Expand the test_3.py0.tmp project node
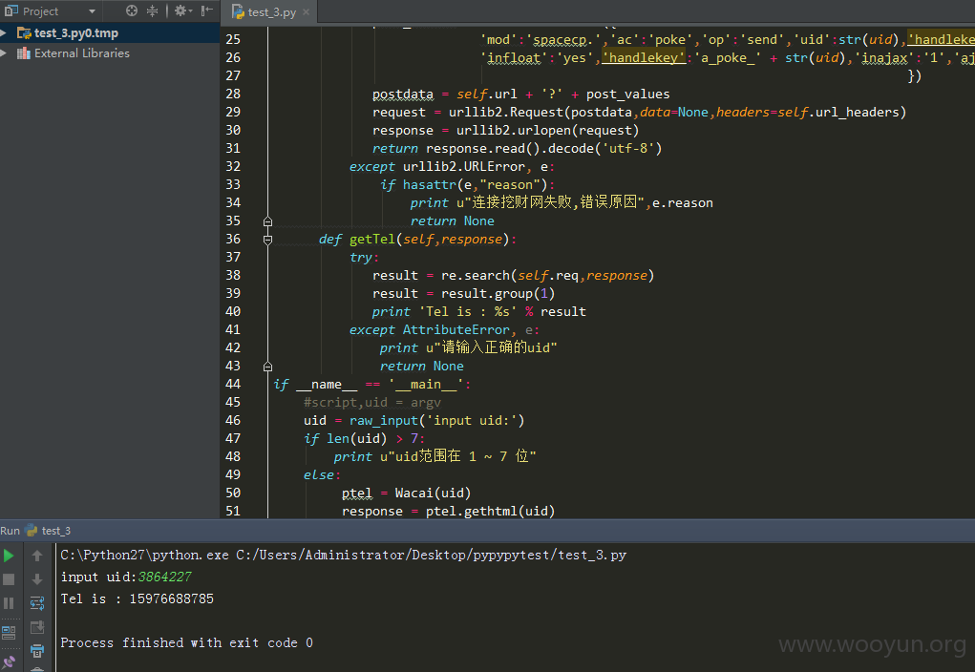This screenshot has width=975, height=672. click(4, 33)
